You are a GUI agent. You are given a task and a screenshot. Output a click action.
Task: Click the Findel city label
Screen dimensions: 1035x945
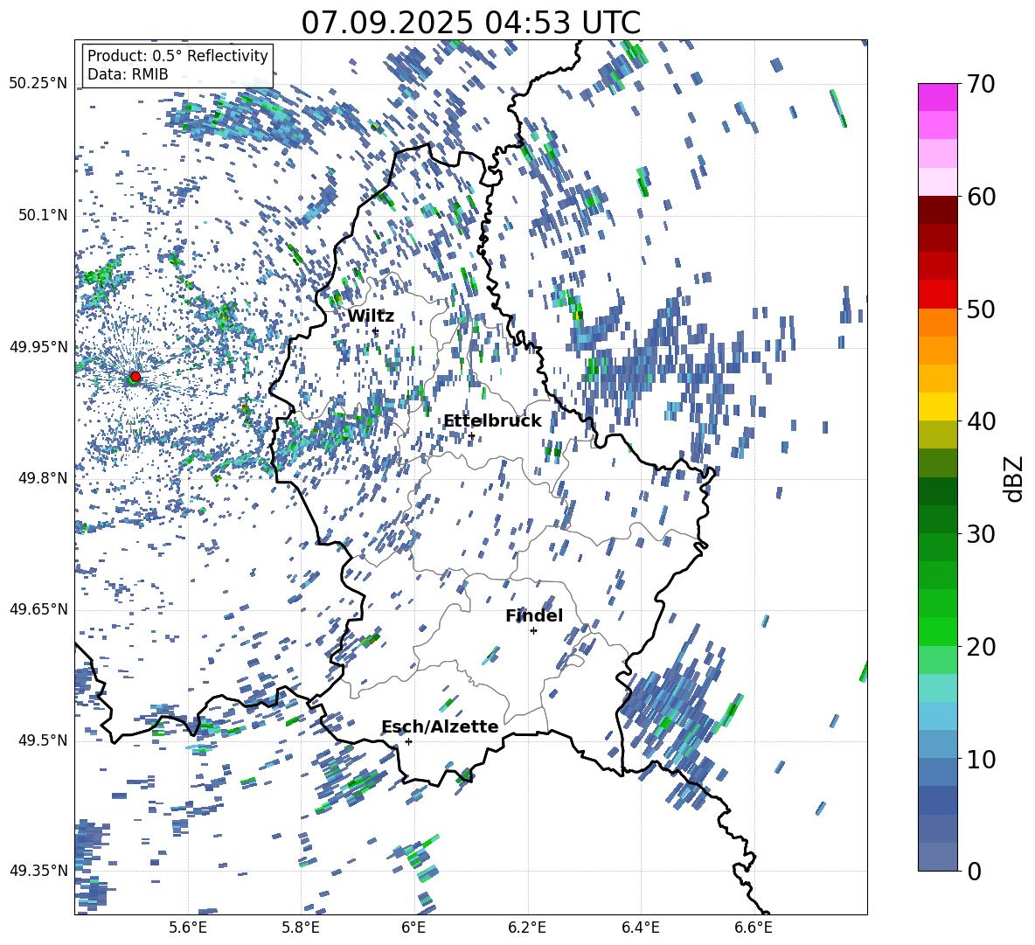[534, 615]
